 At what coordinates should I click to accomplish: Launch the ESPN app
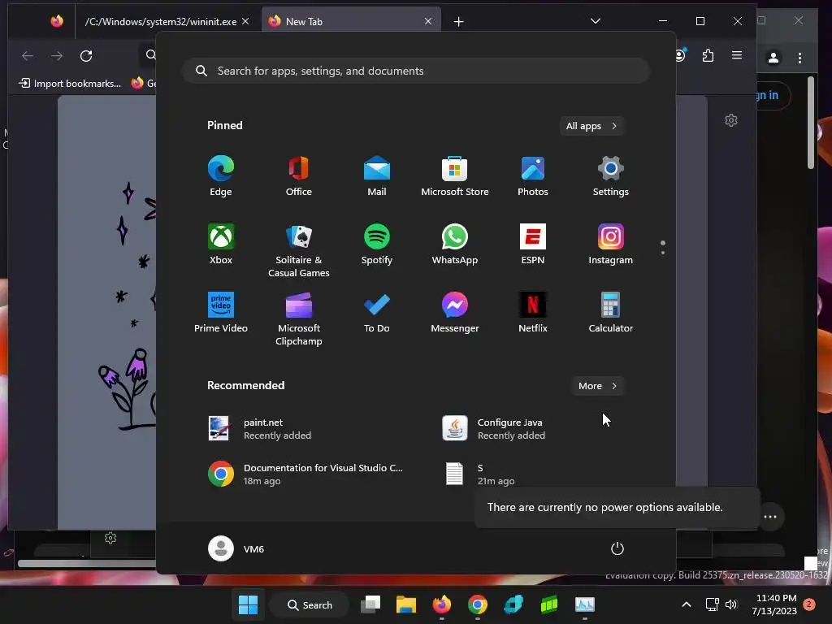[x=533, y=245]
